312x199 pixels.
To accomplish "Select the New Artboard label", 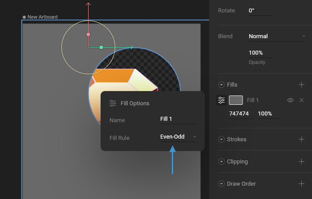I will (x=43, y=17).
